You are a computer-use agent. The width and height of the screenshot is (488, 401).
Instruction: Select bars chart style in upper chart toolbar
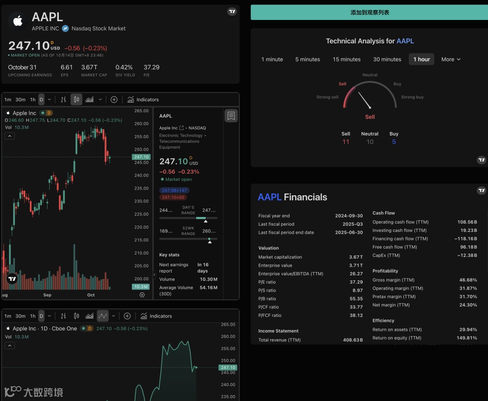pyautogui.click(x=64, y=99)
